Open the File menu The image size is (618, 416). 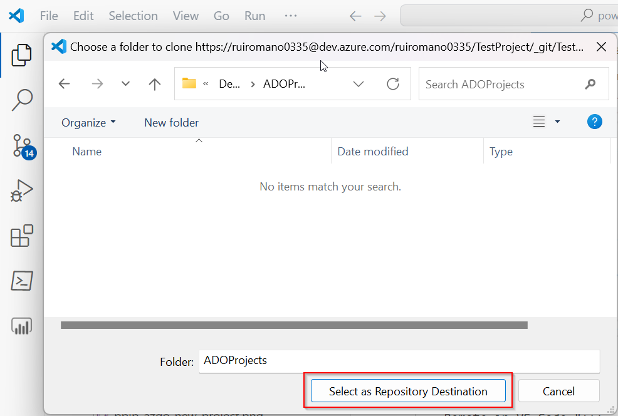(48, 16)
